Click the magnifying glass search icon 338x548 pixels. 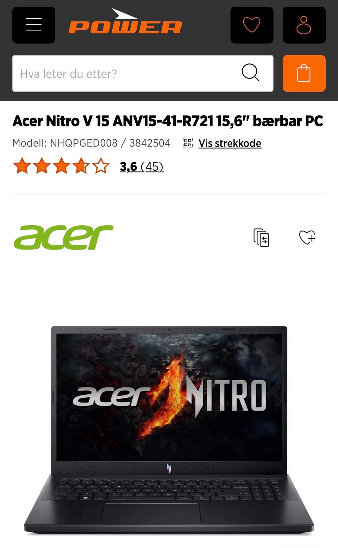(251, 73)
